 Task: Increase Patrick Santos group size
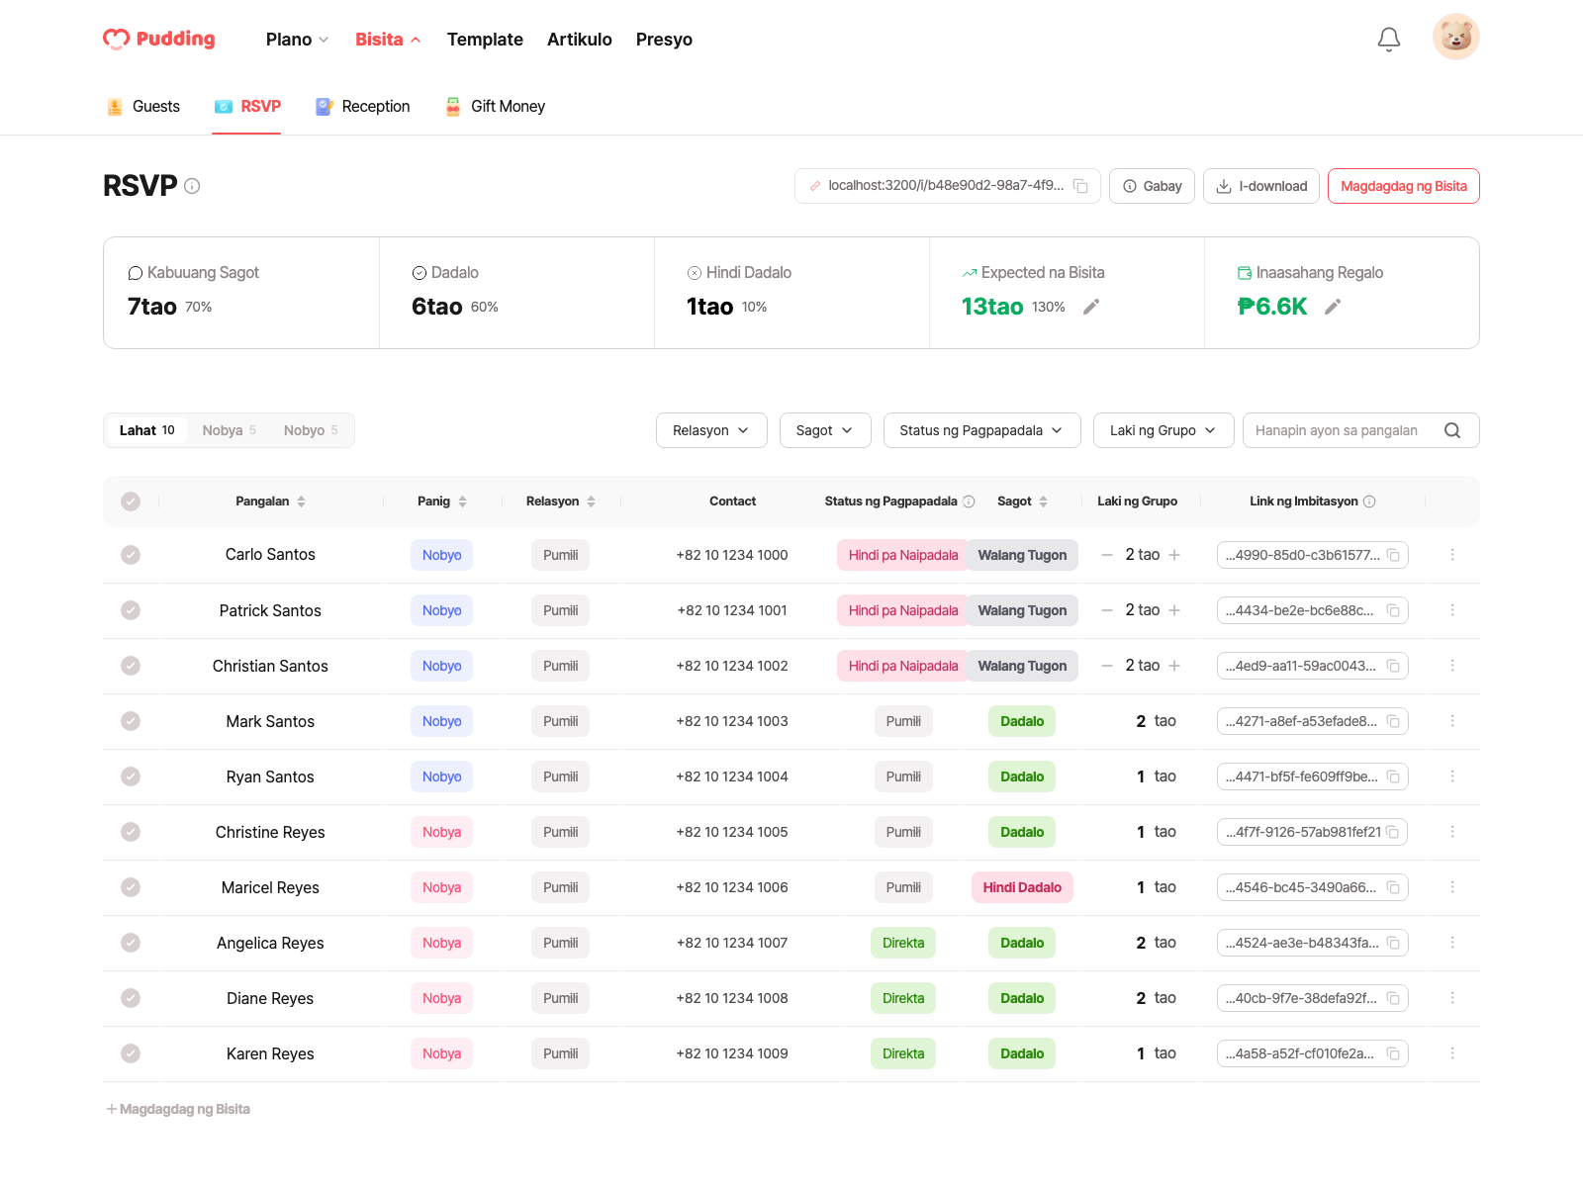pos(1174,610)
